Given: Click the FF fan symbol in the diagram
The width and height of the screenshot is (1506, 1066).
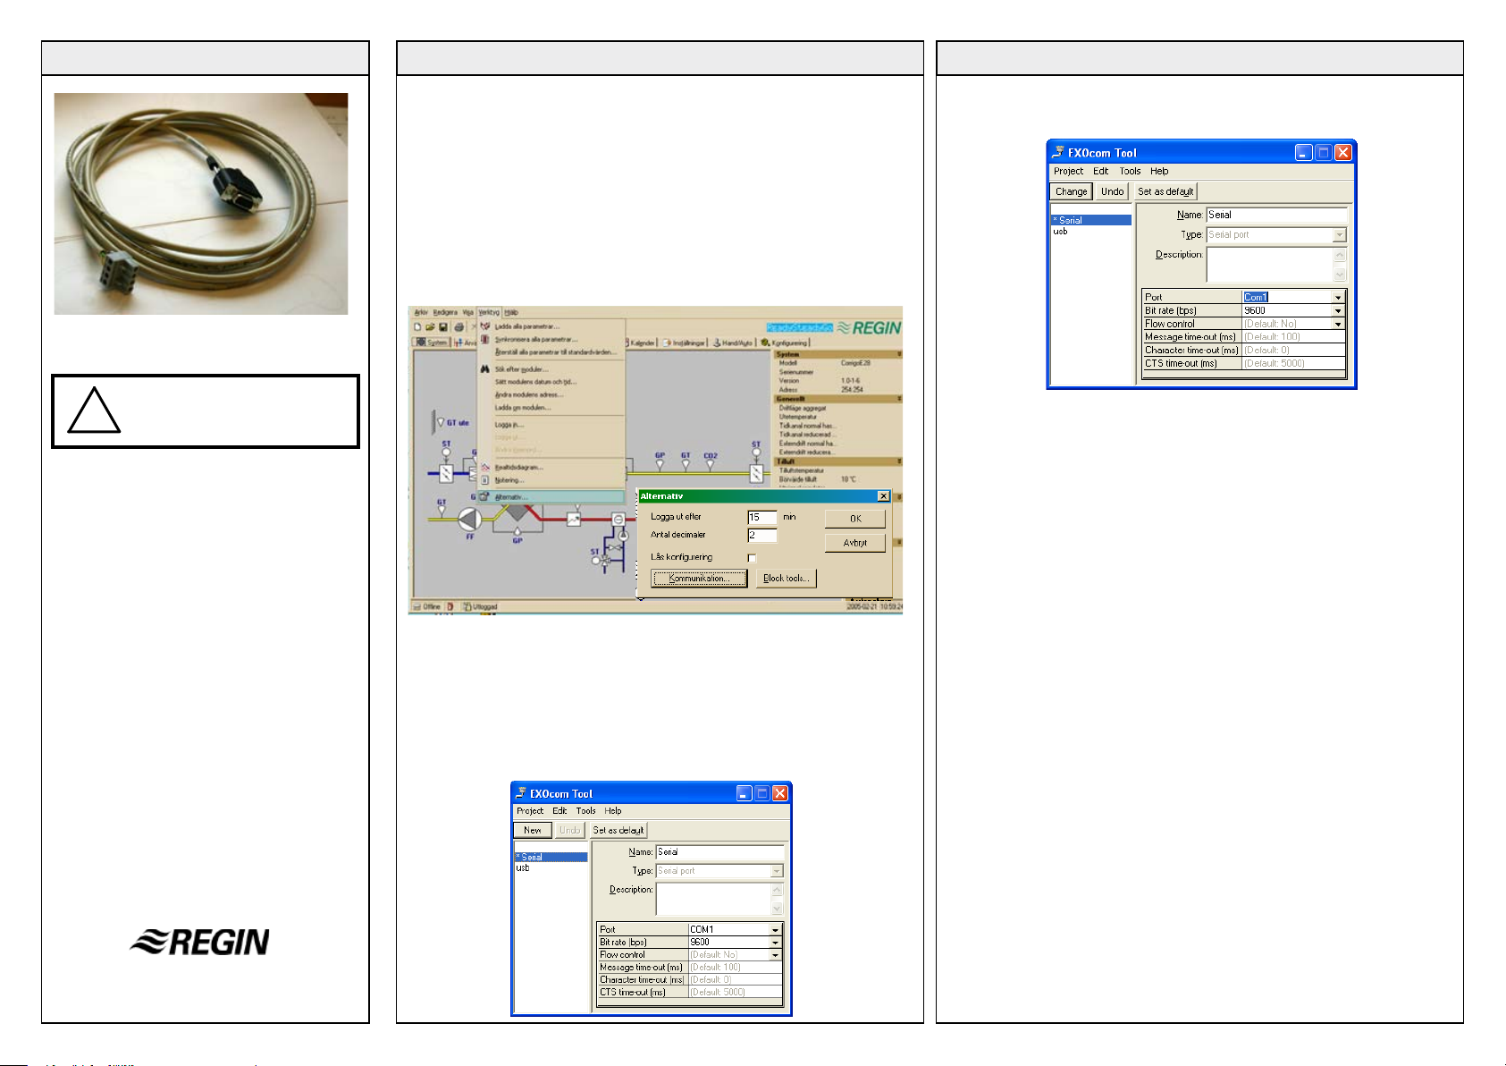Looking at the screenshot, I should (470, 519).
